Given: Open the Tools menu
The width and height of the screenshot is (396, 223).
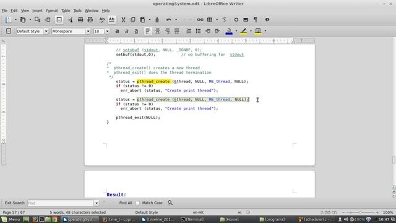Looking at the screenshot, I should click(x=77, y=11).
